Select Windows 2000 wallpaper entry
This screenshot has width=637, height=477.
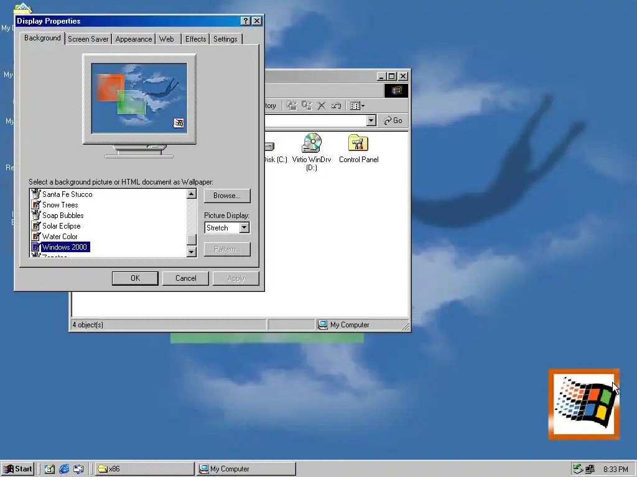(65, 247)
